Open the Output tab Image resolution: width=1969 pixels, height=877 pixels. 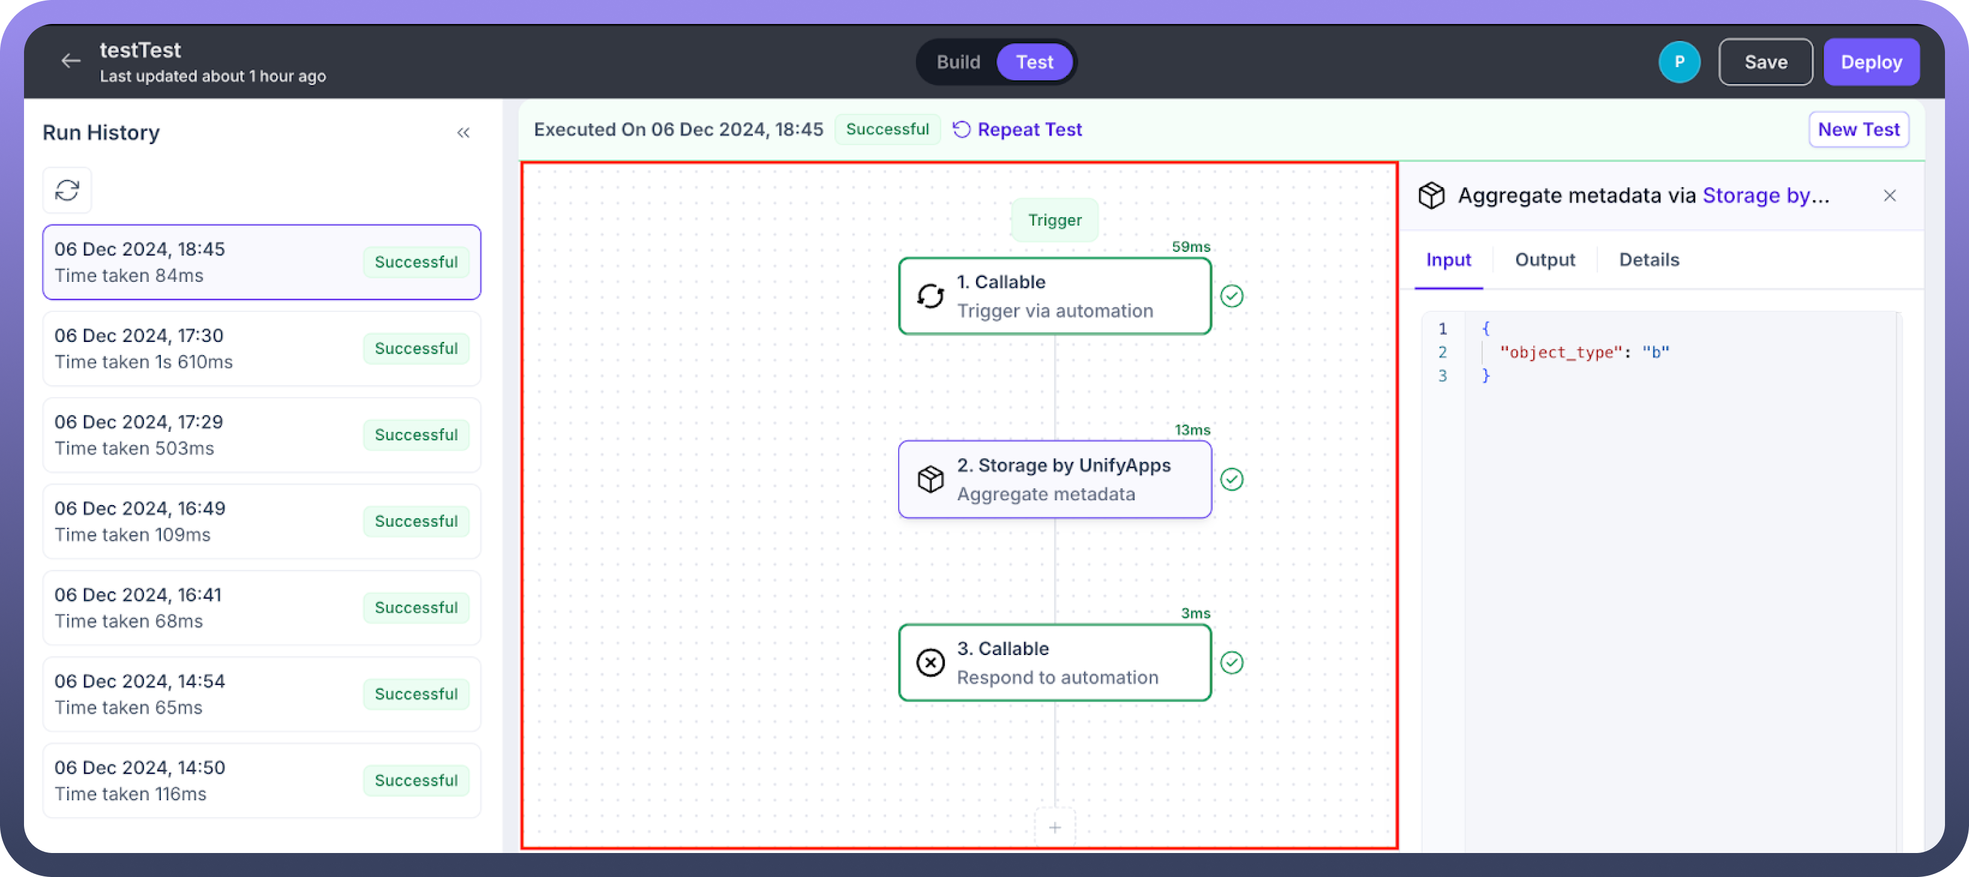pyautogui.click(x=1545, y=260)
